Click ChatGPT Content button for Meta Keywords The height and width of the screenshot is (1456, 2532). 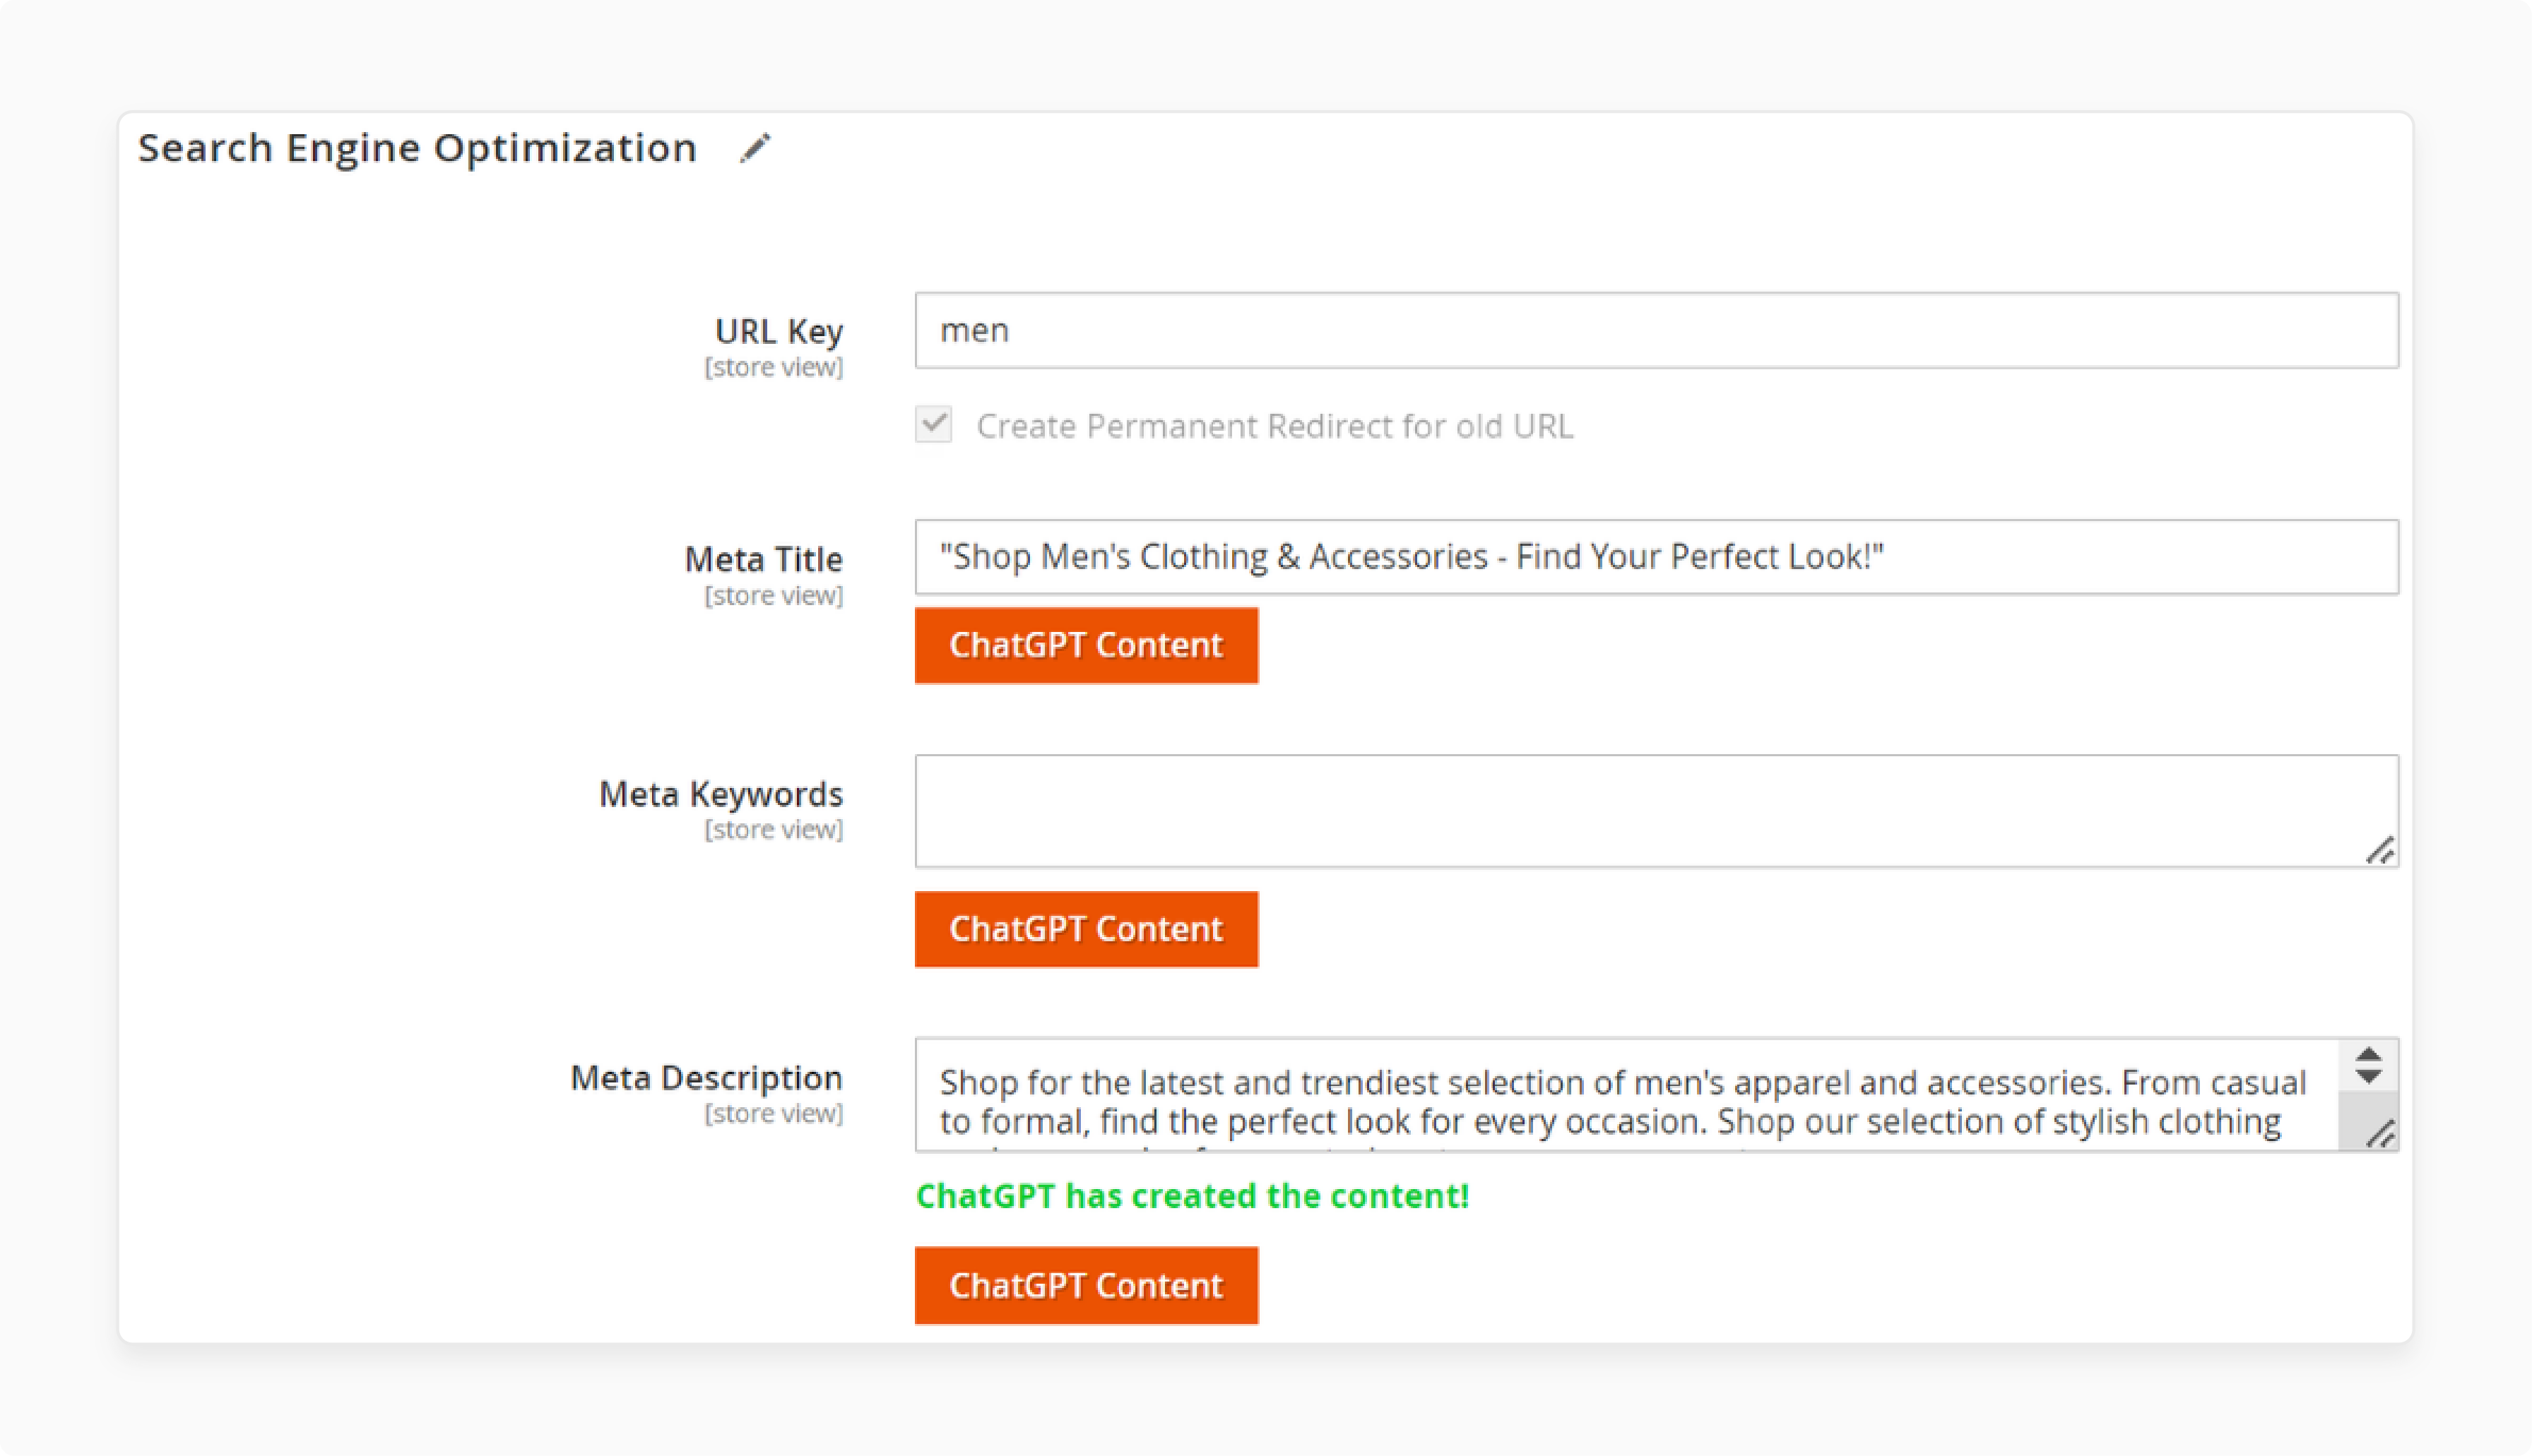click(1085, 928)
